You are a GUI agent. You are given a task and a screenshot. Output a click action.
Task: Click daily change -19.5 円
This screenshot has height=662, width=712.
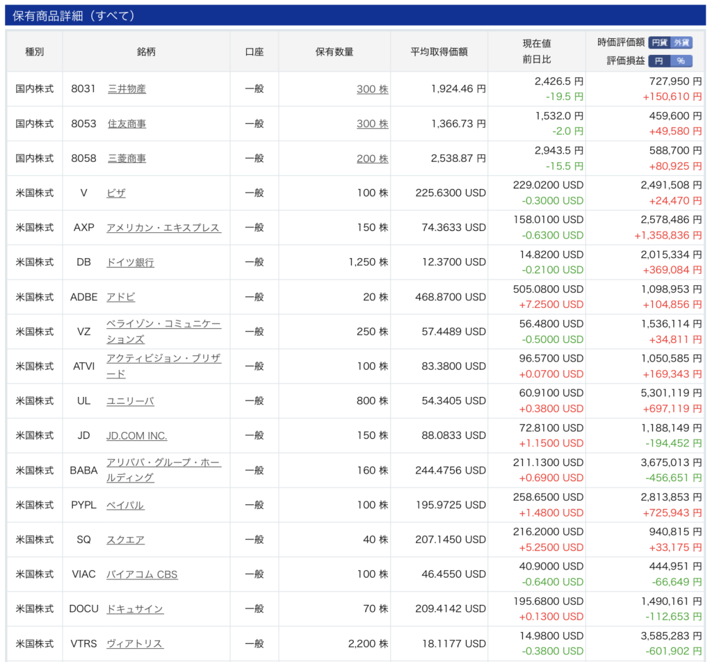click(565, 97)
